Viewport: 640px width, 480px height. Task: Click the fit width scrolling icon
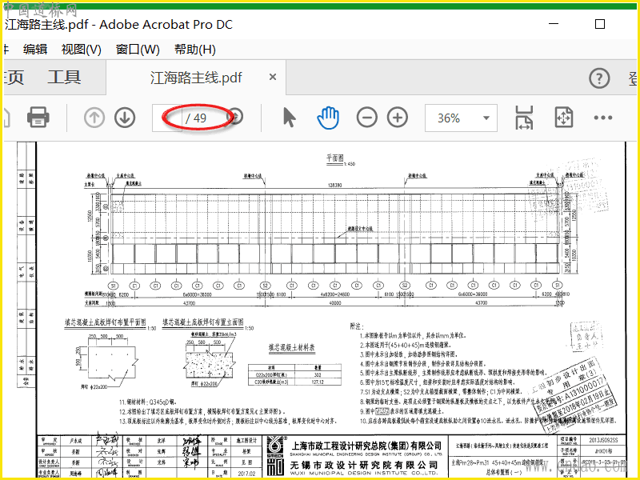click(524, 118)
